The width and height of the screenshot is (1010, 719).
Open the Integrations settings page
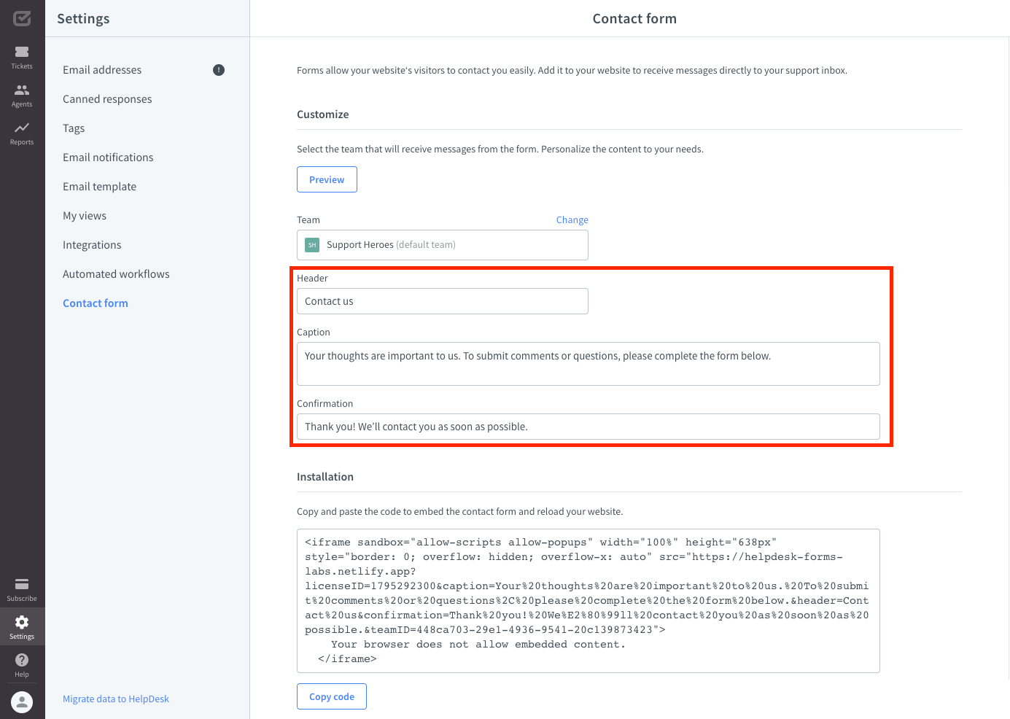tap(92, 244)
